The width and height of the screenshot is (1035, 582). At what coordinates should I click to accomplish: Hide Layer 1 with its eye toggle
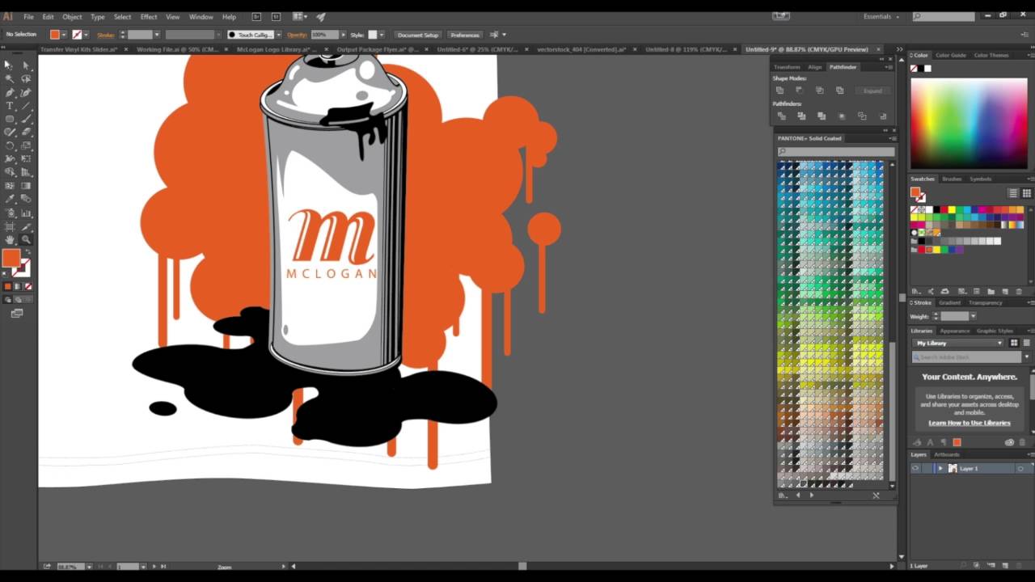click(x=916, y=468)
